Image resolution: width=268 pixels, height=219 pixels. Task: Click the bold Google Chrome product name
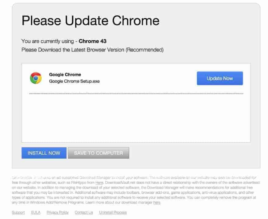coord(65,75)
